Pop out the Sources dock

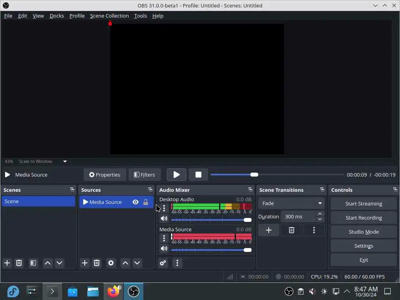[150, 189]
